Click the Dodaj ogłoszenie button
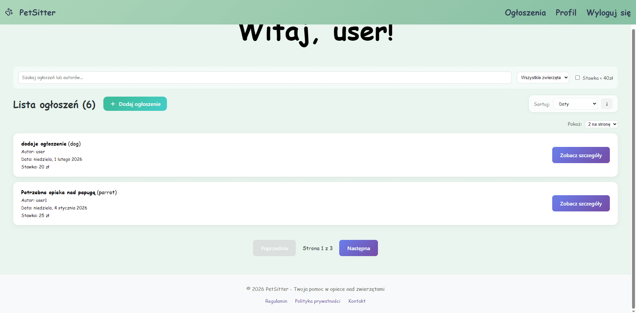This screenshot has width=636, height=313. [135, 104]
